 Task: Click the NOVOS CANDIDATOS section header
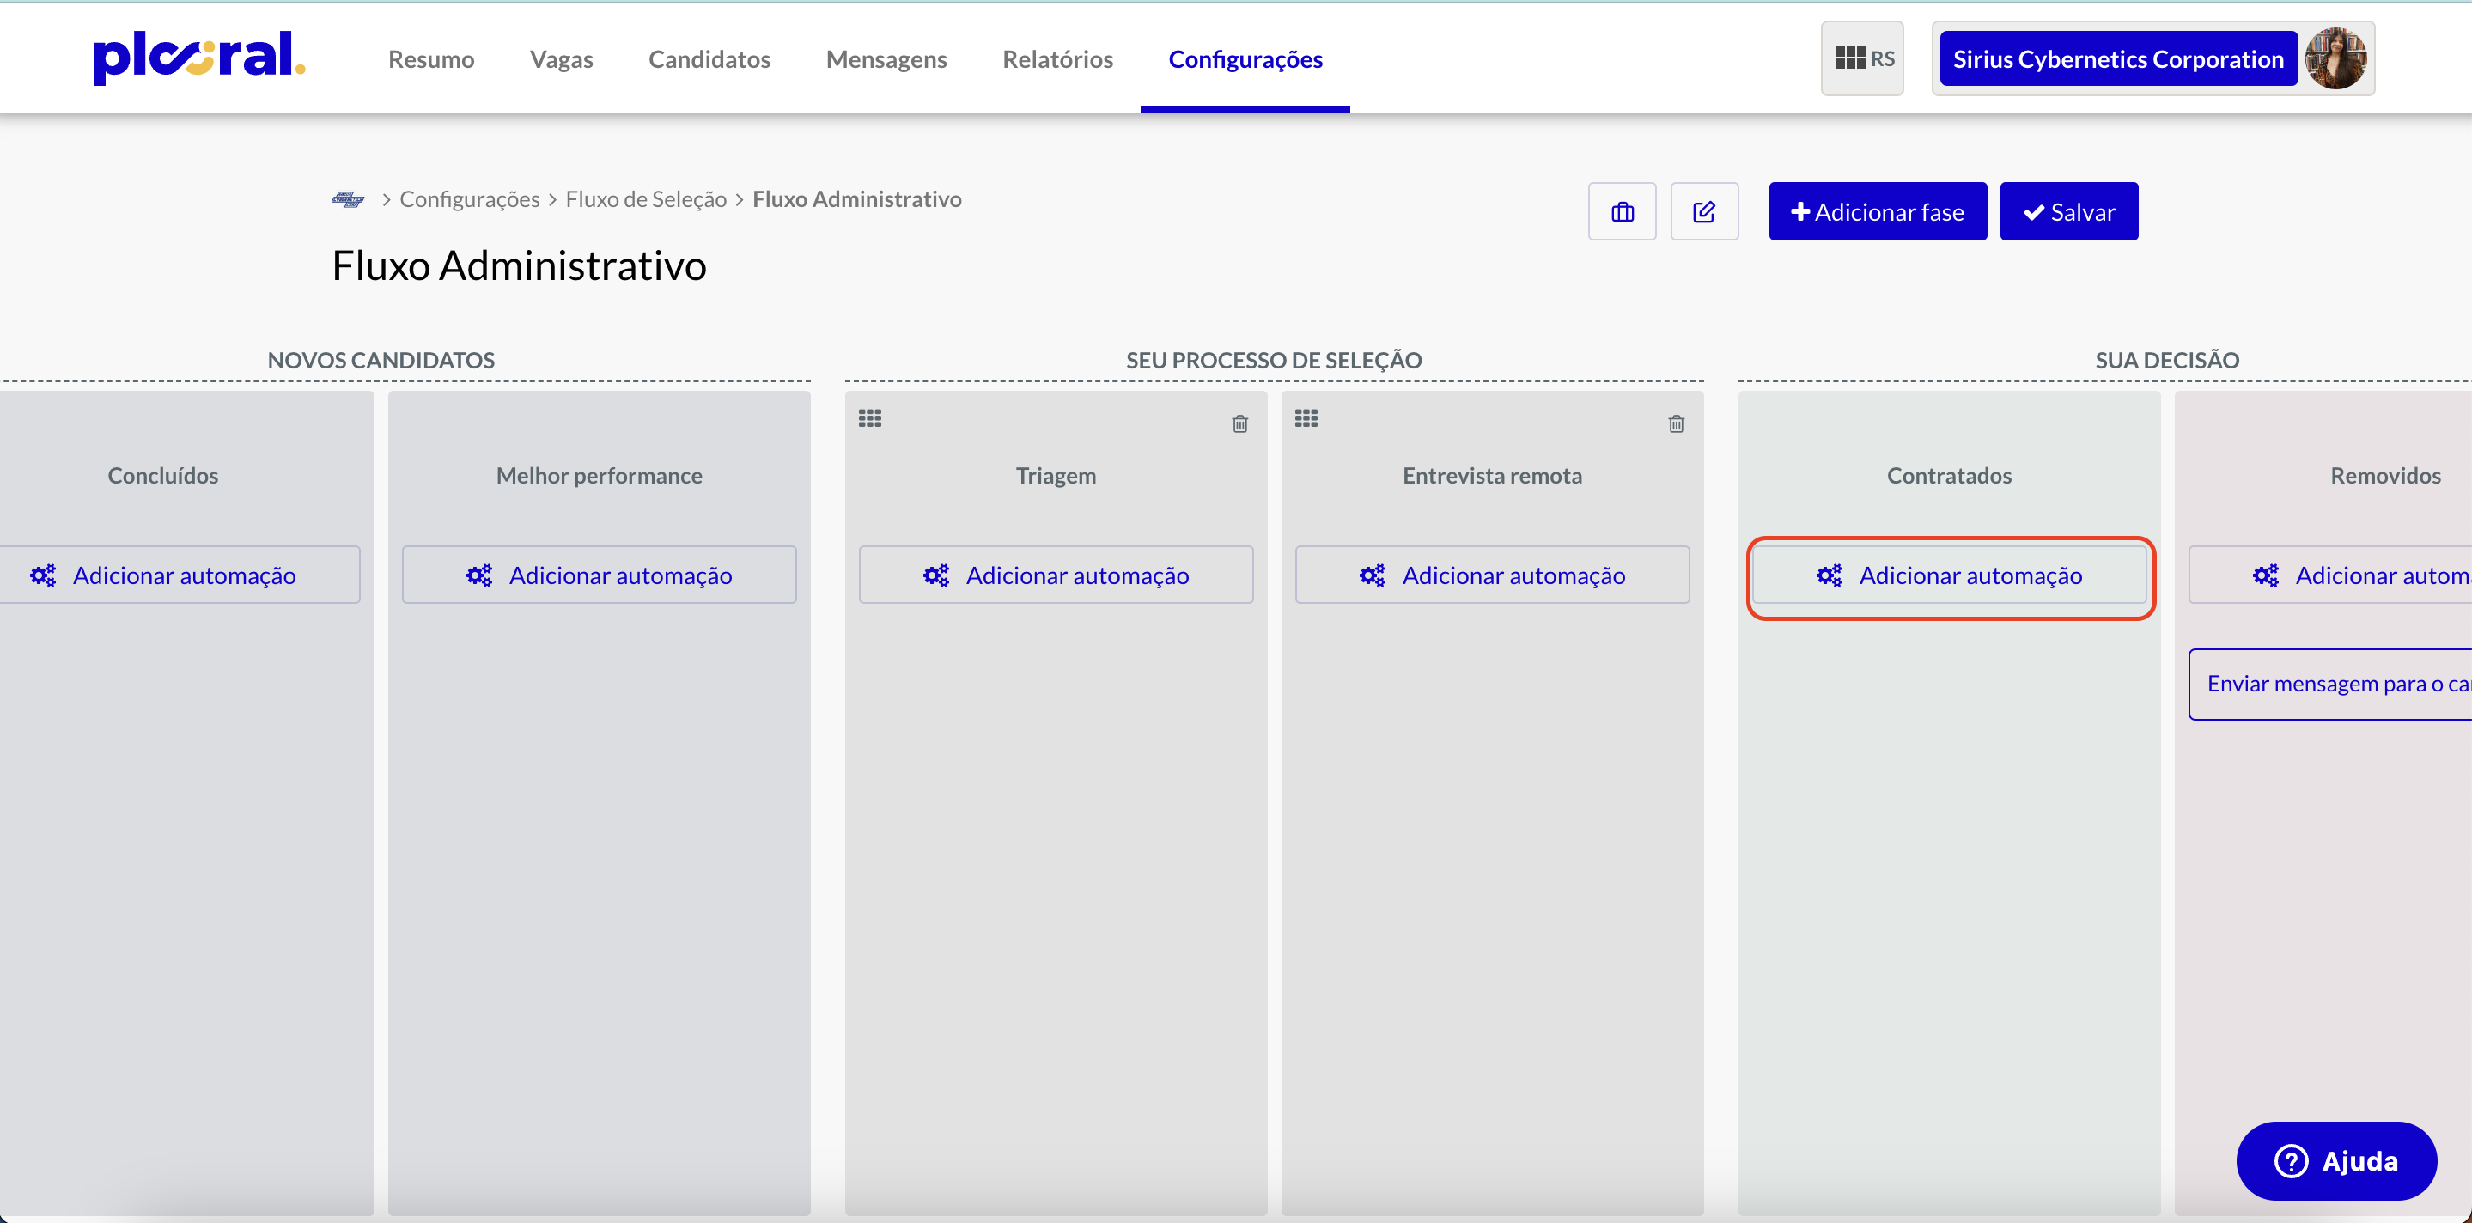tap(381, 360)
